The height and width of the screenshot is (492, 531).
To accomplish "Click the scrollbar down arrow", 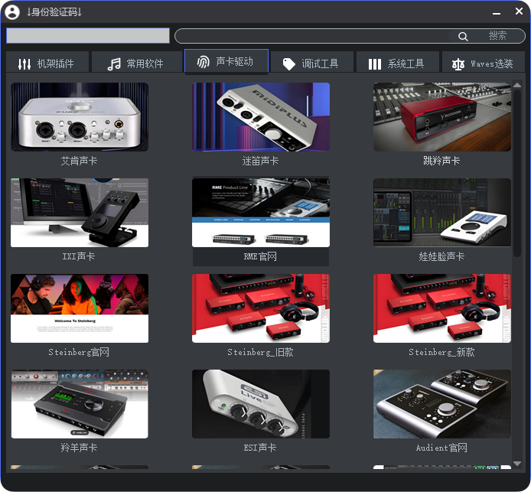I will pos(517,464).
